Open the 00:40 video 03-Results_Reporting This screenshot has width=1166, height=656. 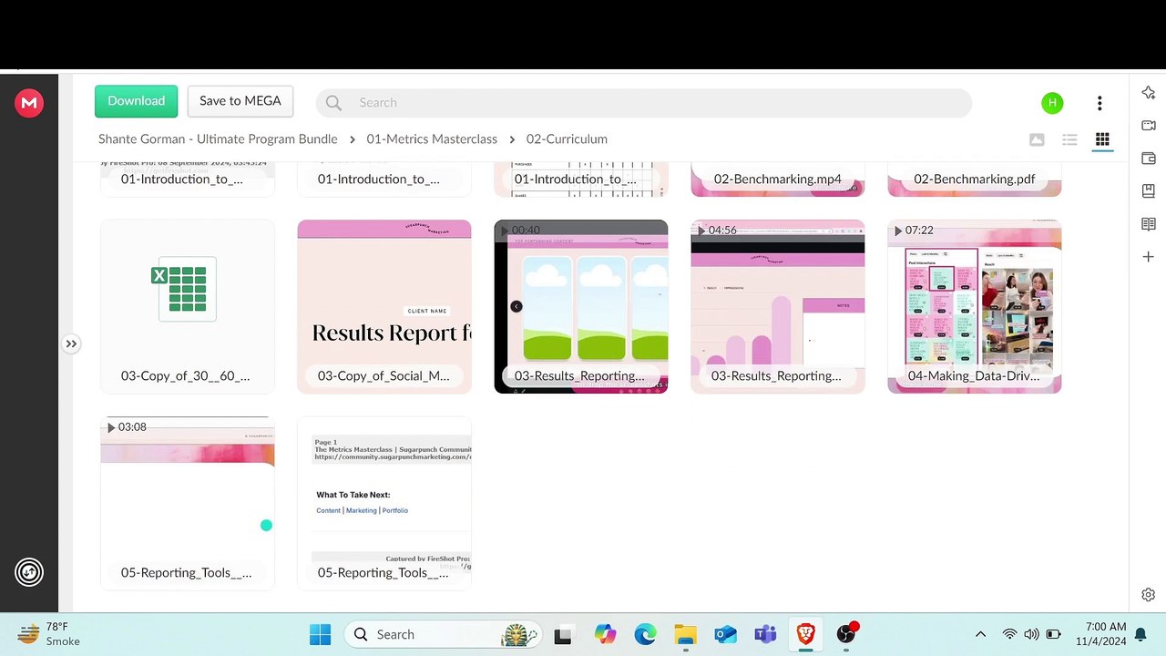(581, 307)
